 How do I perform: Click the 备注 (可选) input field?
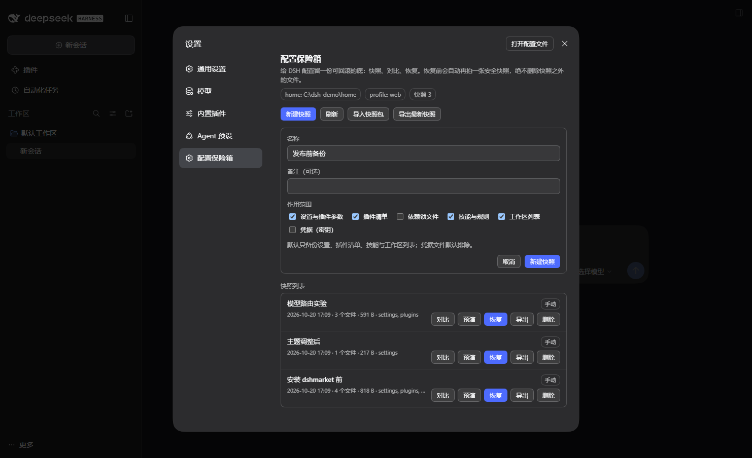click(424, 186)
